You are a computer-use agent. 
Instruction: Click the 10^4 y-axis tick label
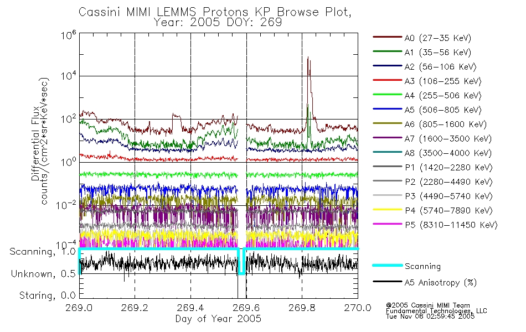pos(68,76)
